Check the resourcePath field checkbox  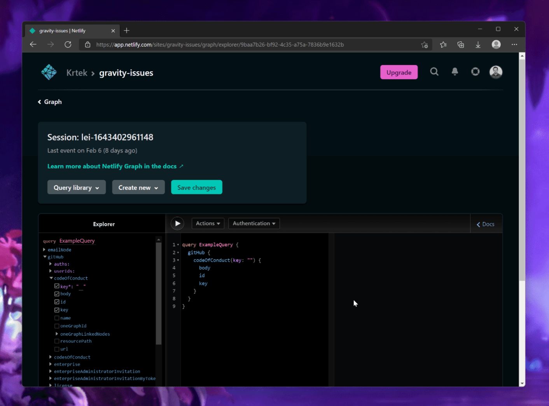(57, 341)
